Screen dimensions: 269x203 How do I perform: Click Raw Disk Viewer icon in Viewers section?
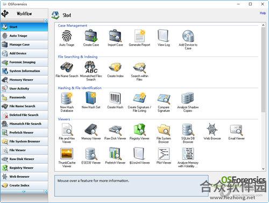click(115, 130)
